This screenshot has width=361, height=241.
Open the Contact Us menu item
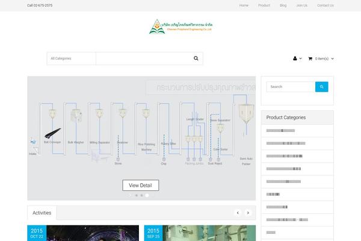click(x=326, y=5)
